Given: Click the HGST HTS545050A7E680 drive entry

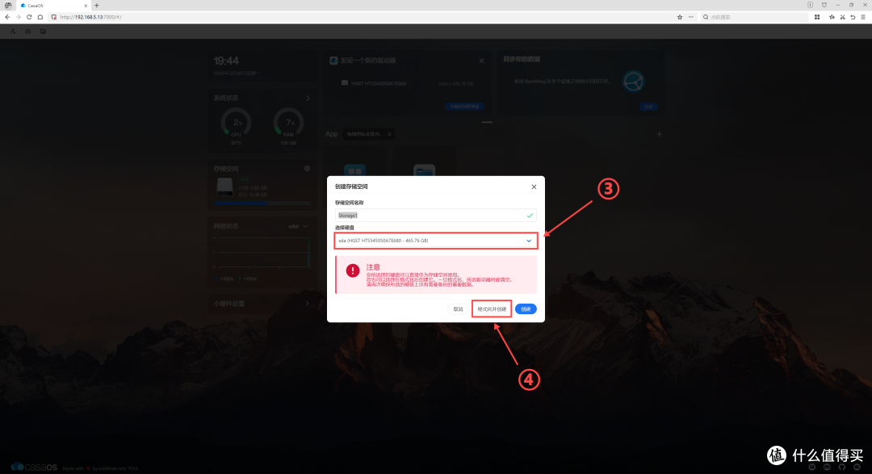Looking at the screenshot, I should (379, 83).
